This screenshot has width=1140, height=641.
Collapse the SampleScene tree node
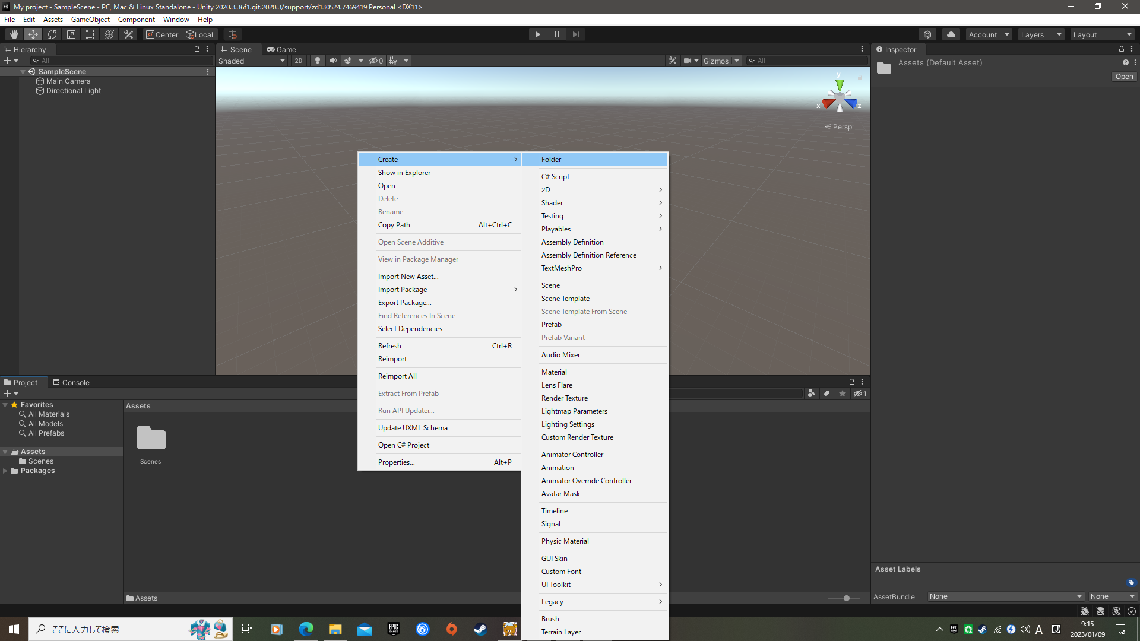coord(23,72)
